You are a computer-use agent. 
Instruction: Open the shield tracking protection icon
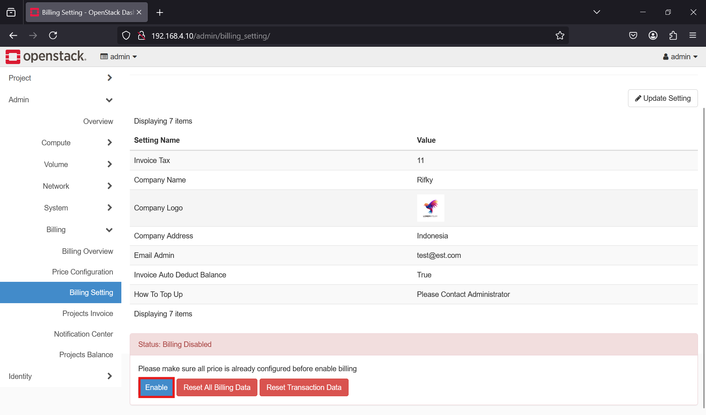tap(126, 36)
